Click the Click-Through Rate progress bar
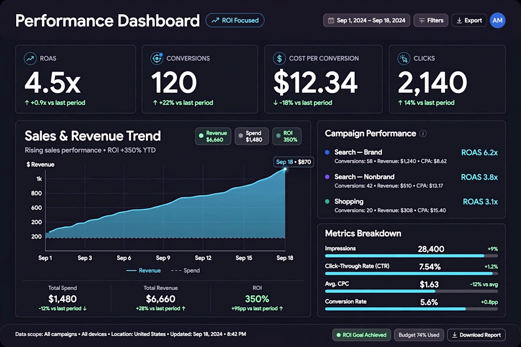 point(411,274)
